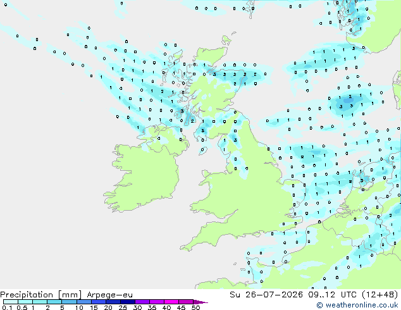The width and height of the screenshot is (401, 310).
Task: Click the weatheronline.co.uk copyright link
Action: coord(357,305)
